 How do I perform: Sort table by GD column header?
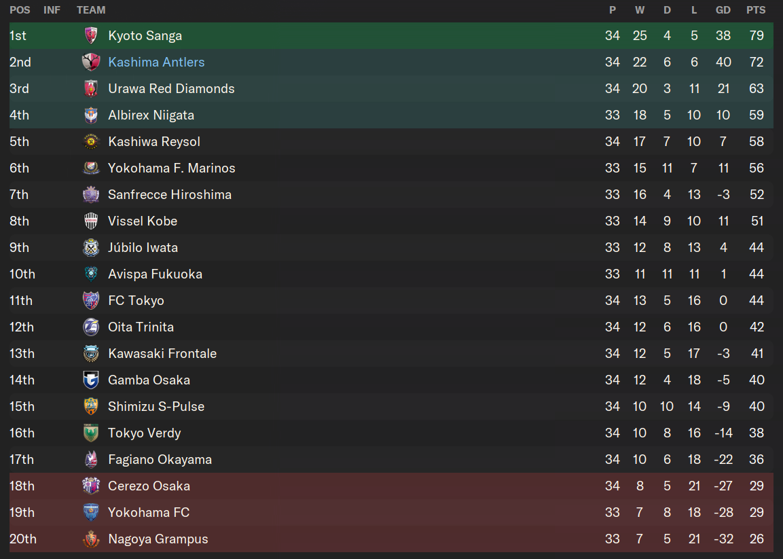(x=723, y=10)
